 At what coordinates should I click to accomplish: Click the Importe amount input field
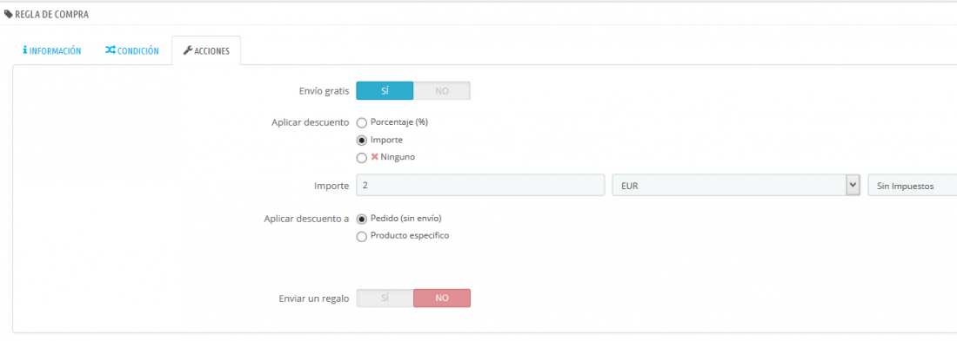click(x=480, y=185)
